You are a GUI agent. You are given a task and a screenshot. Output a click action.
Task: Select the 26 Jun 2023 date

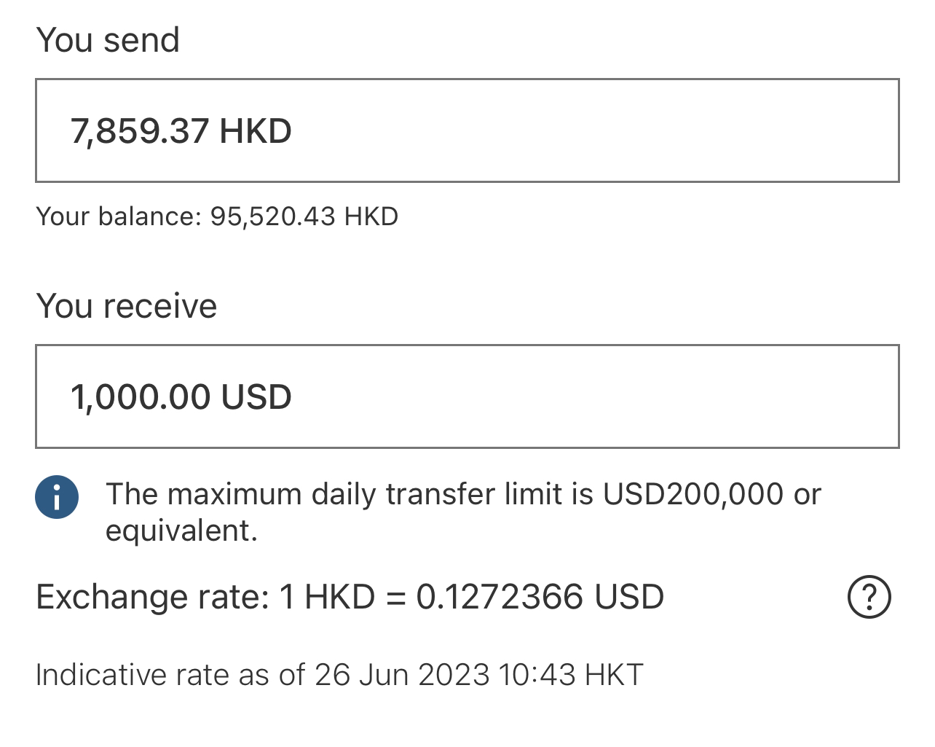402,675
